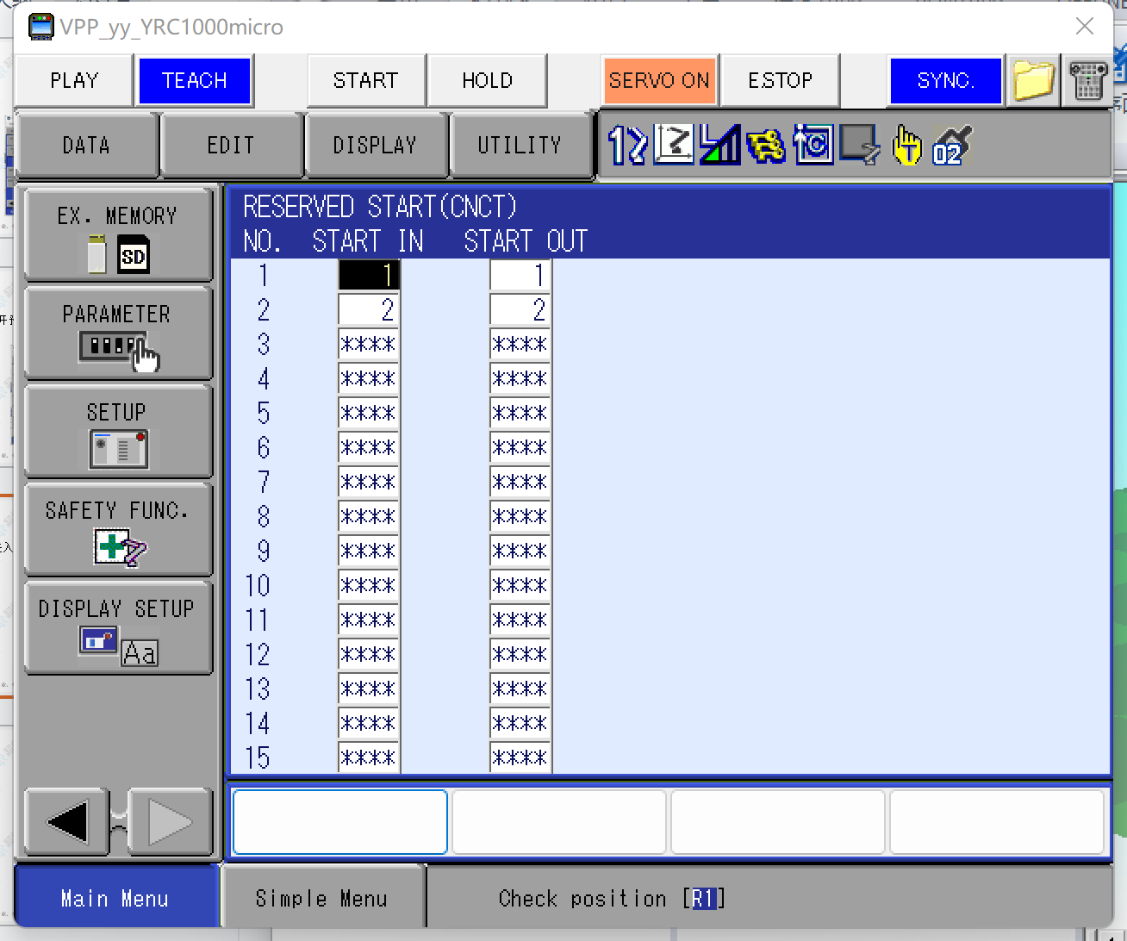1127x941 pixels.
Task: Go to next menu page with right arrow
Action: click(x=170, y=821)
